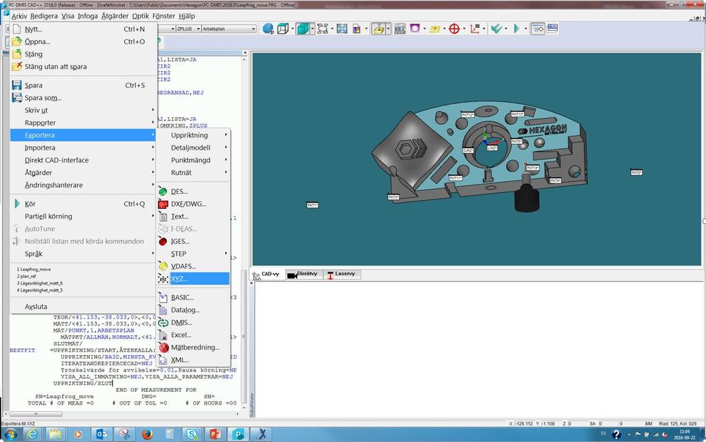This screenshot has width=706, height=442.
Task: Click the last window-layout icon in toolbar
Action: [x=552, y=29]
